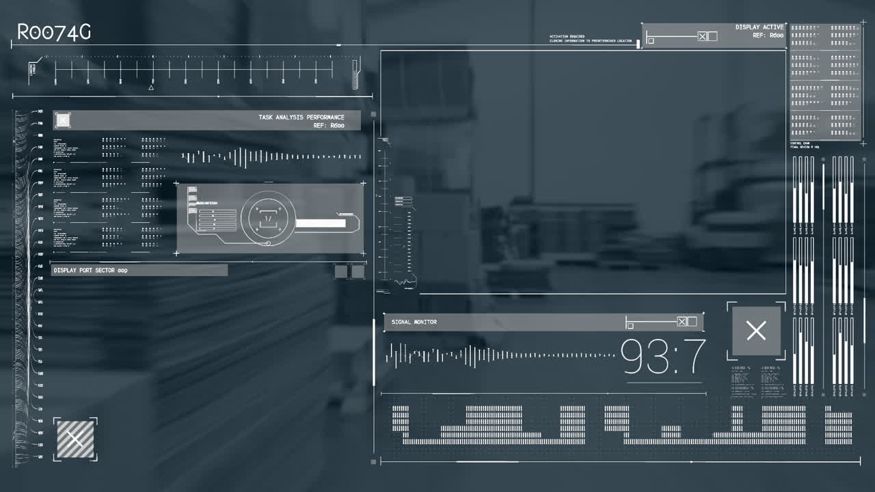The height and width of the screenshot is (492, 875).
Task: Click the striped X icon at bottom left
Action: (x=75, y=439)
